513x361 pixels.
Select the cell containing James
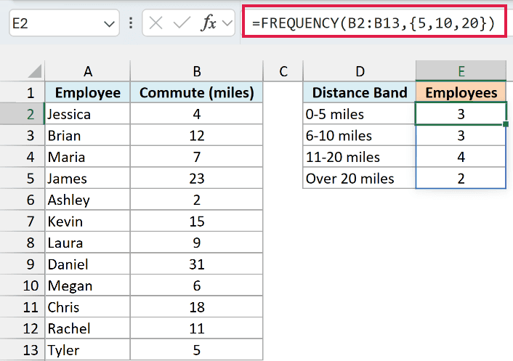pyautogui.click(x=87, y=178)
